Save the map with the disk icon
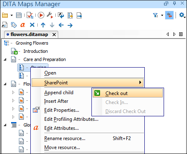This screenshot has height=154, width=187. [19, 15]
